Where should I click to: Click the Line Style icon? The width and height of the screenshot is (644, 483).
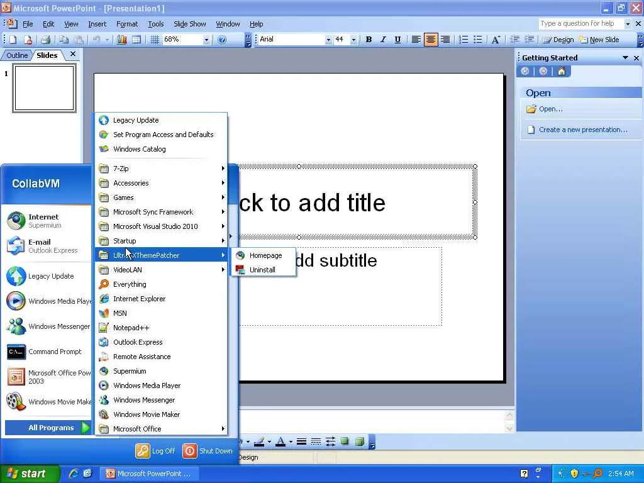tap(301, 442)
